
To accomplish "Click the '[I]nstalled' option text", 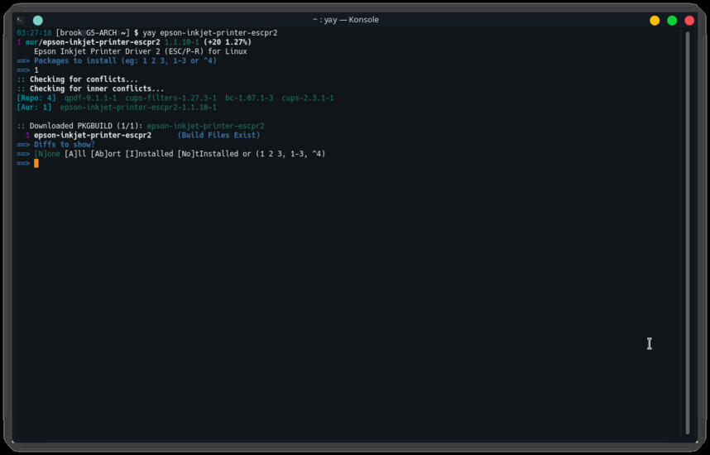I will [149, 154].
